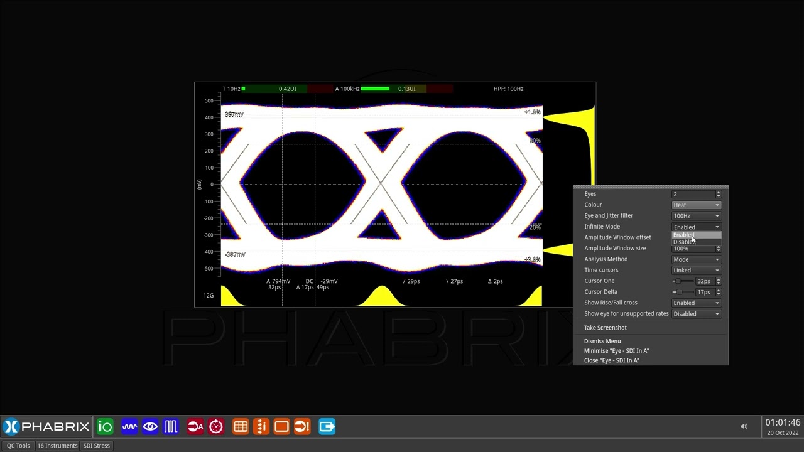Select Enabled in the Infinite Mode list
The width and height of the screenshot is (804, 452).
pos(696,235)
